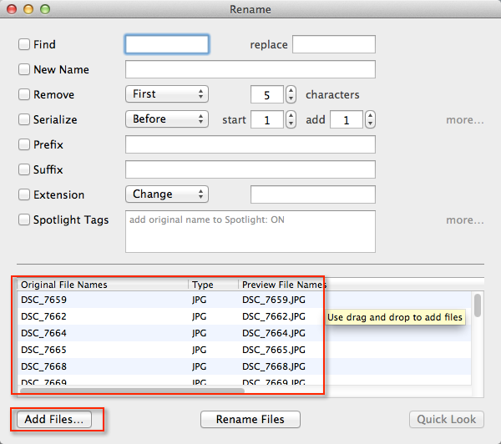
Task: Enable the Find checkbox
Action: point(24,44)
